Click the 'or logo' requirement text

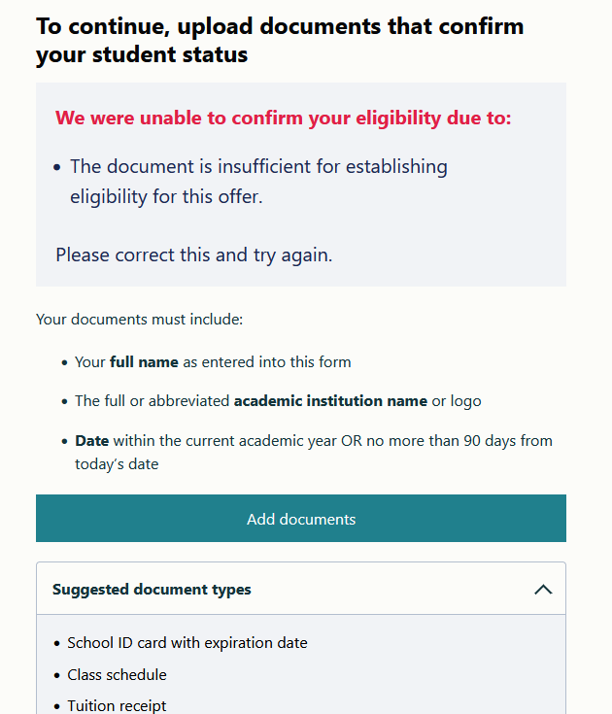pos(457,401)
